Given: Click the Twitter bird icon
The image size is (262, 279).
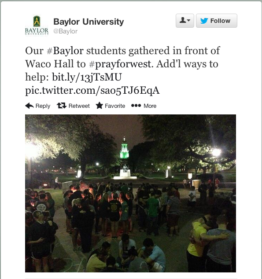Looking at the screenshot, I should [x=204, y=21].
